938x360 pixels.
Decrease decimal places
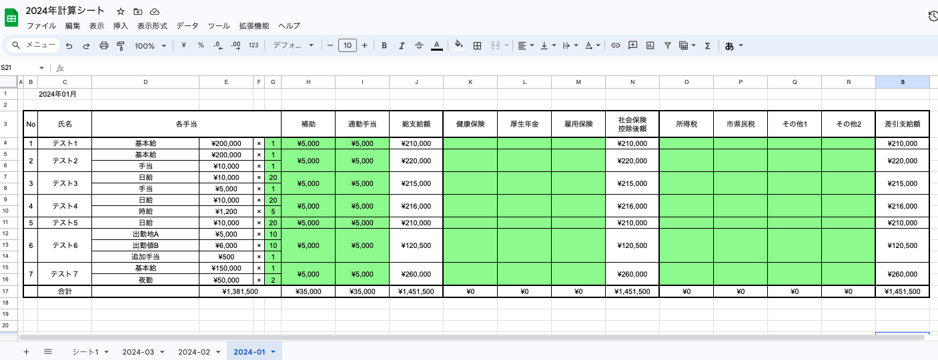(x=218, y=46)
